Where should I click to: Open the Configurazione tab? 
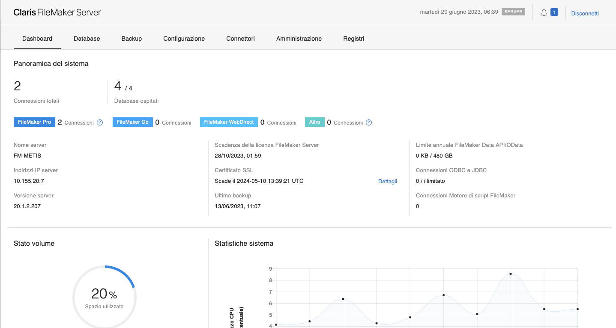(184, 39)
